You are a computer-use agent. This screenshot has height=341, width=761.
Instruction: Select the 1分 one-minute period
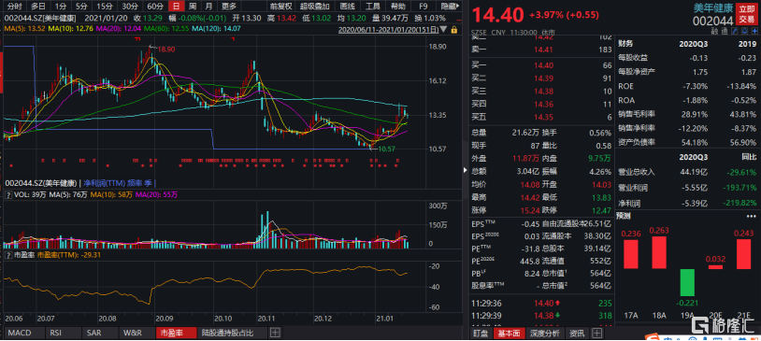click(x=61, y=6)
